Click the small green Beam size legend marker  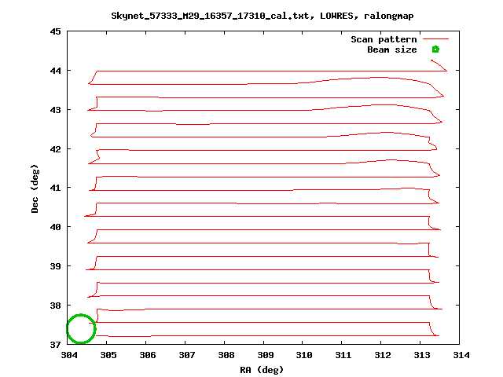pos(435,49)
